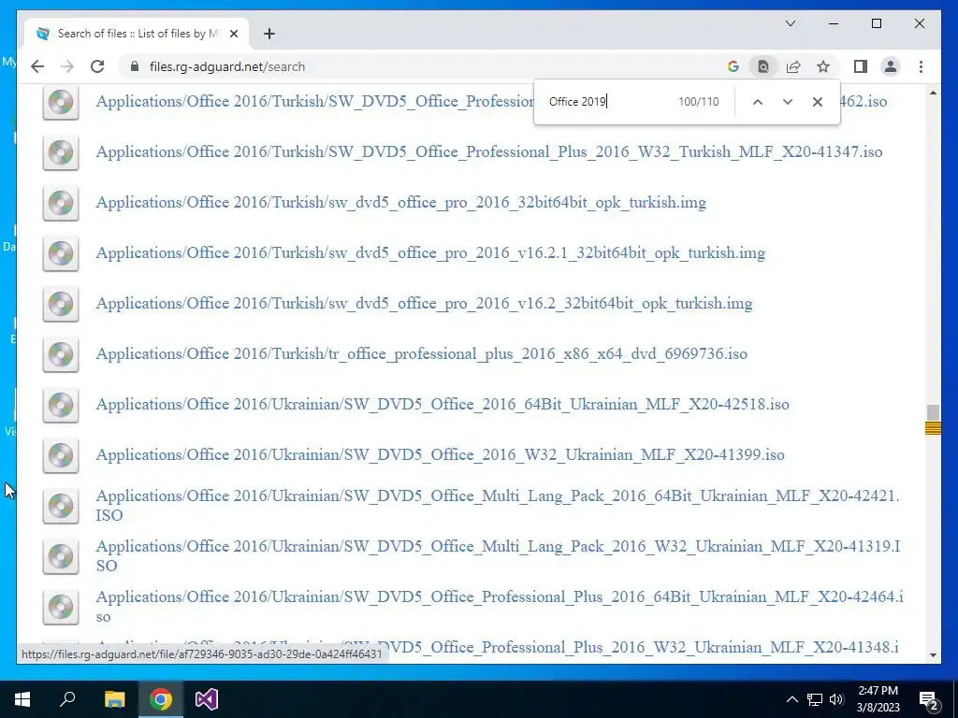Click the scrollbar down arrow
Image resolution: width=958 pixels, height=718 pixels.
pyautogui.click(x=933, y=655)
